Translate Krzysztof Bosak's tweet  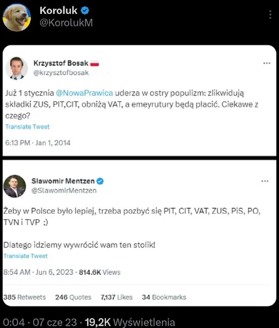27,127
